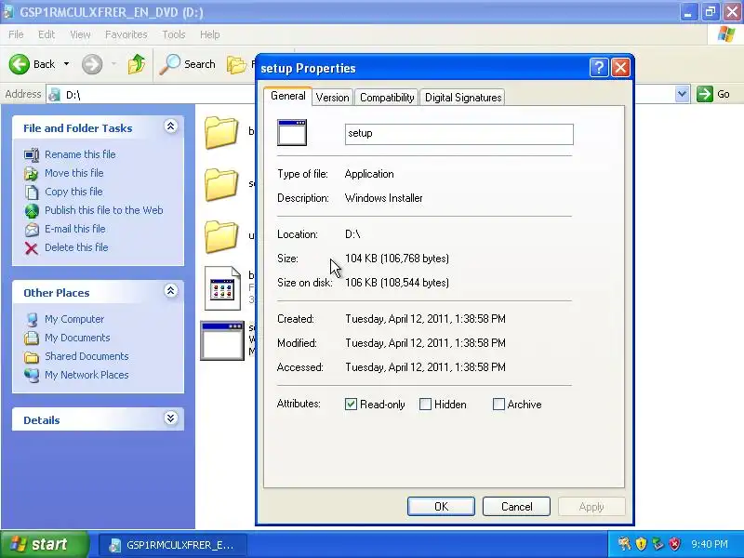Click OK in setup Properties

tap(441, 507)
